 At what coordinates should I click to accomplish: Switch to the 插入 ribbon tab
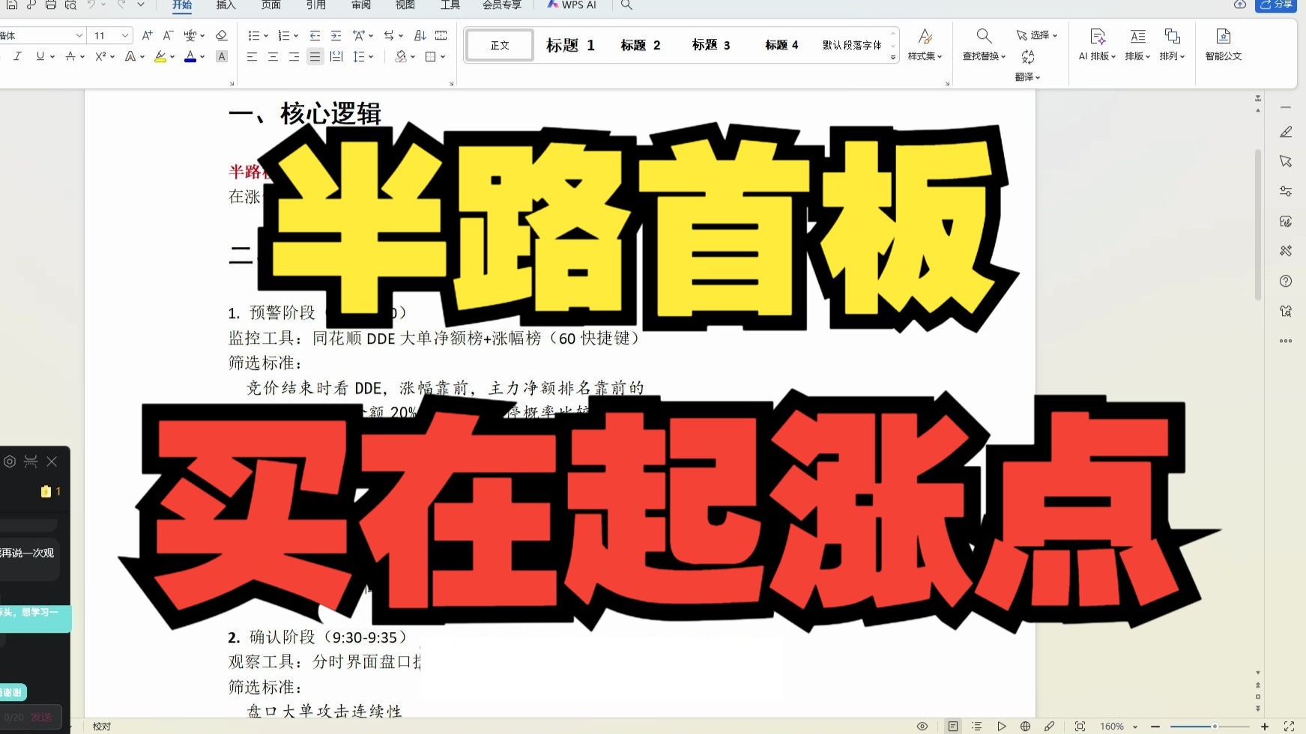[x=226, y=5]
